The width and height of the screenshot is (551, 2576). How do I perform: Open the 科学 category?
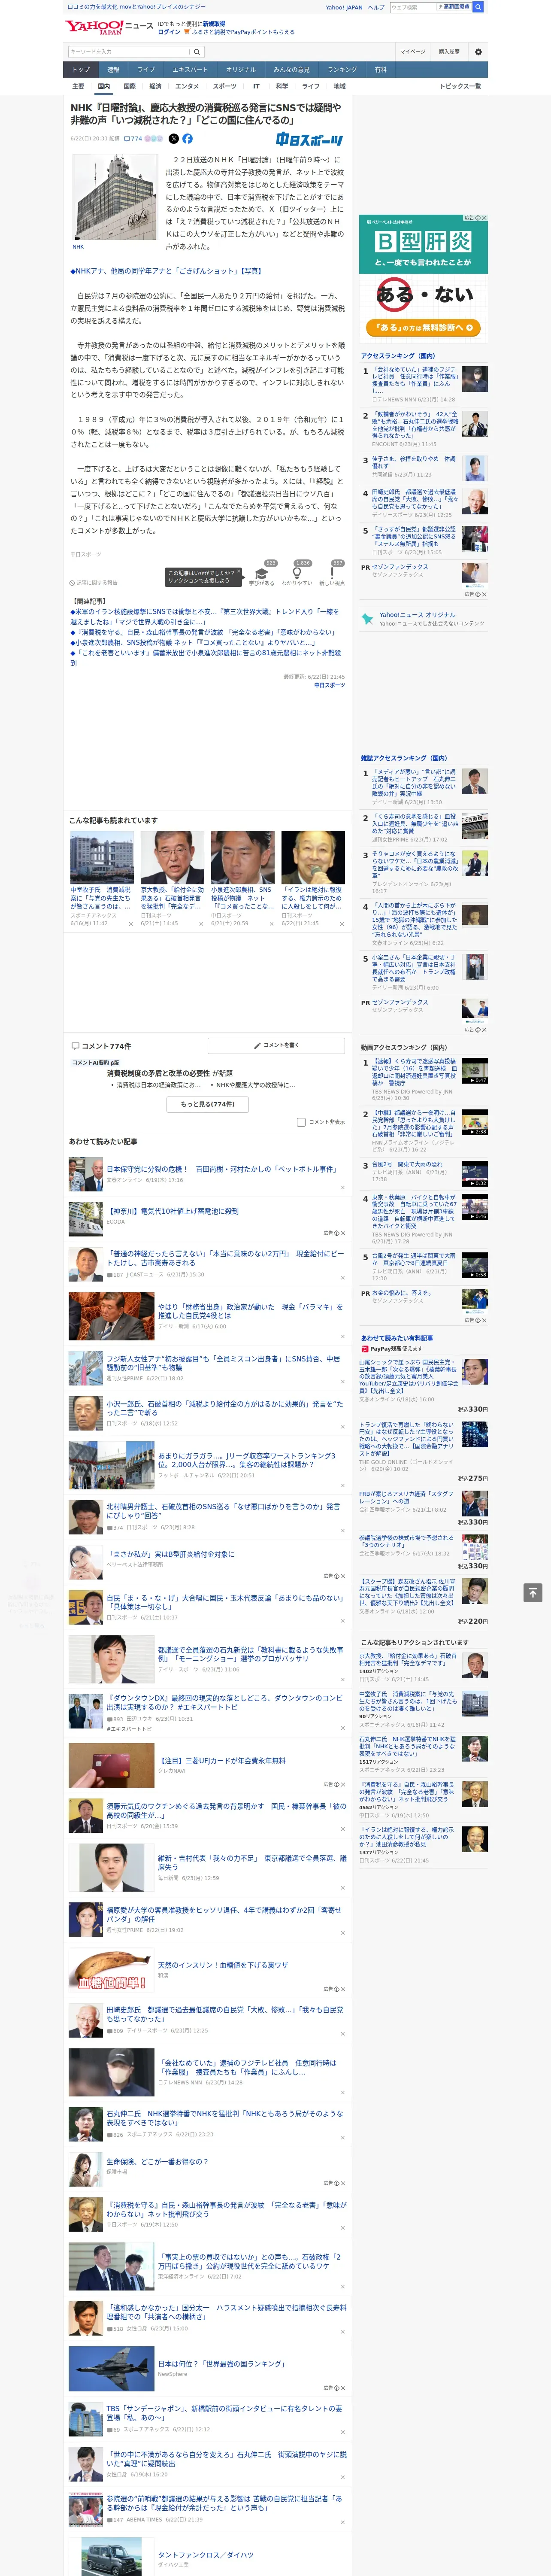point(282,86)
